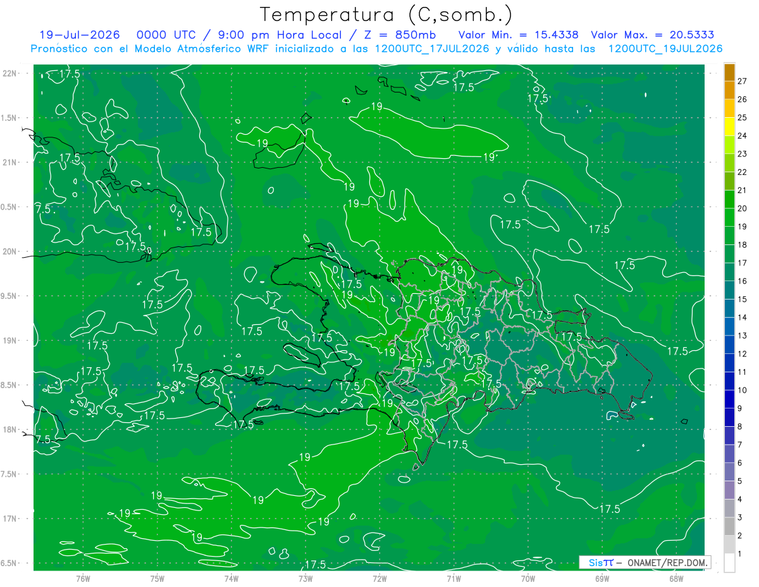Click color scale label "7"
The image size is (759, 587).
(740, 445)
